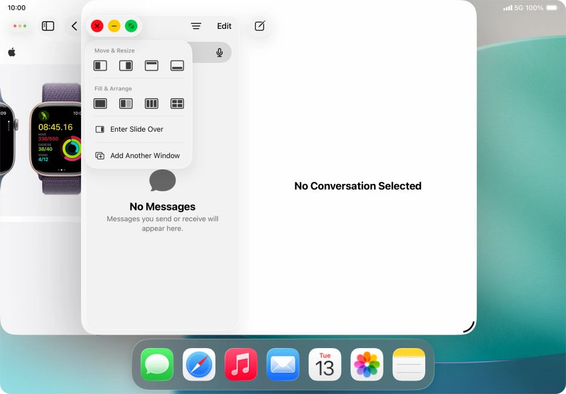Arrange three windows side by side

(x=151, y=103)
